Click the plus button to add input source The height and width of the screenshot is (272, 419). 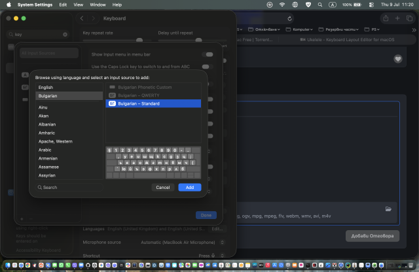coord(22,219)
